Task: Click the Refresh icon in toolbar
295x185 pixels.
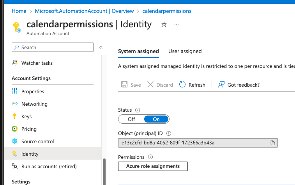Action: coord(182,85)
